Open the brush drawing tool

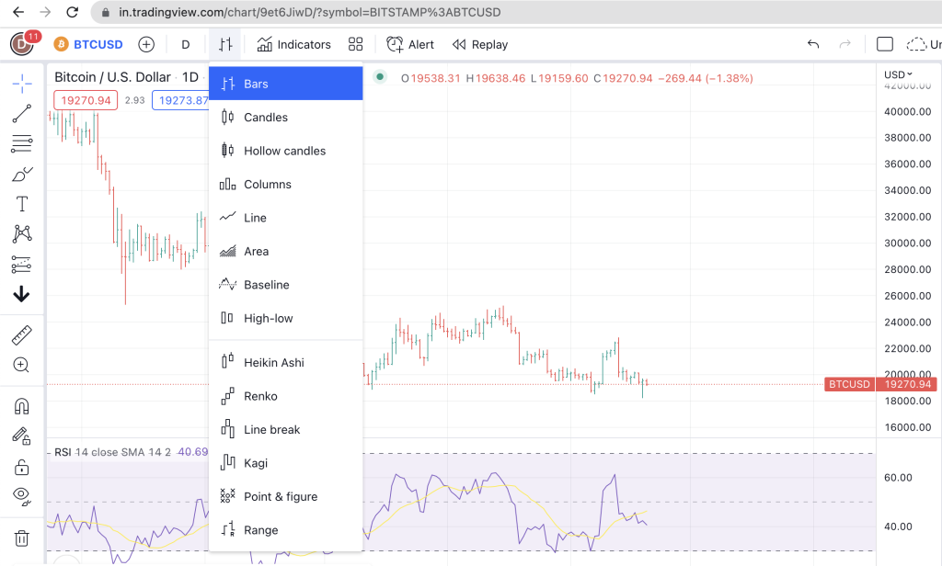point(22,174)
